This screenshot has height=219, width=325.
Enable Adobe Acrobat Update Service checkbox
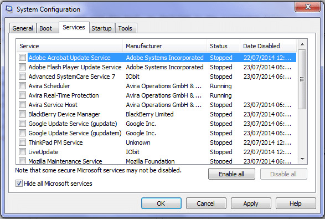[22, 58]
